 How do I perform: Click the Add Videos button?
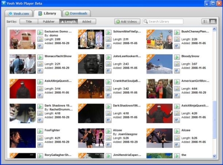[x=127, y=21]
